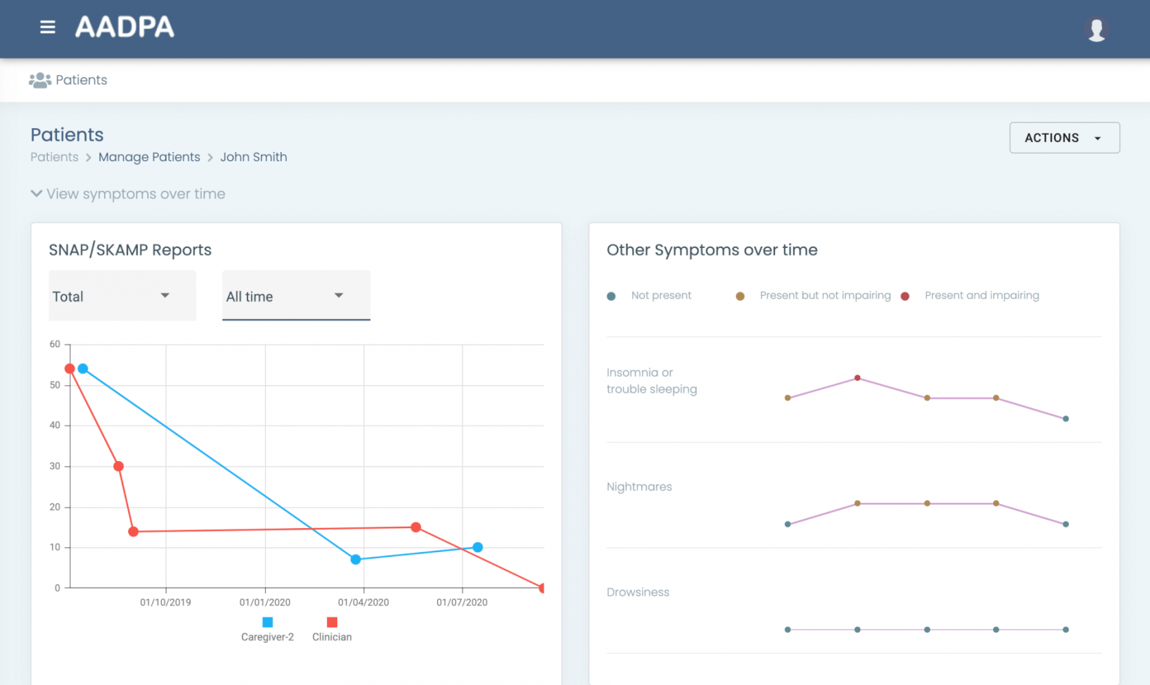Open the Total report type dropdown
1150x685 pixels.
[122, 296]
